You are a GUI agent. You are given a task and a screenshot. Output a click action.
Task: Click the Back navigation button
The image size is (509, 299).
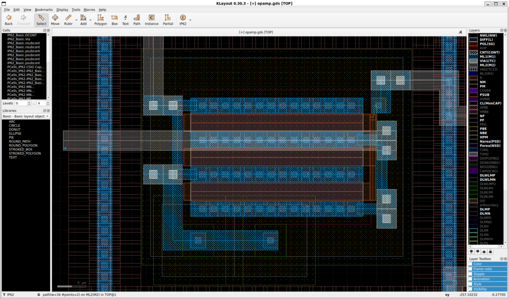coord(8,19)
